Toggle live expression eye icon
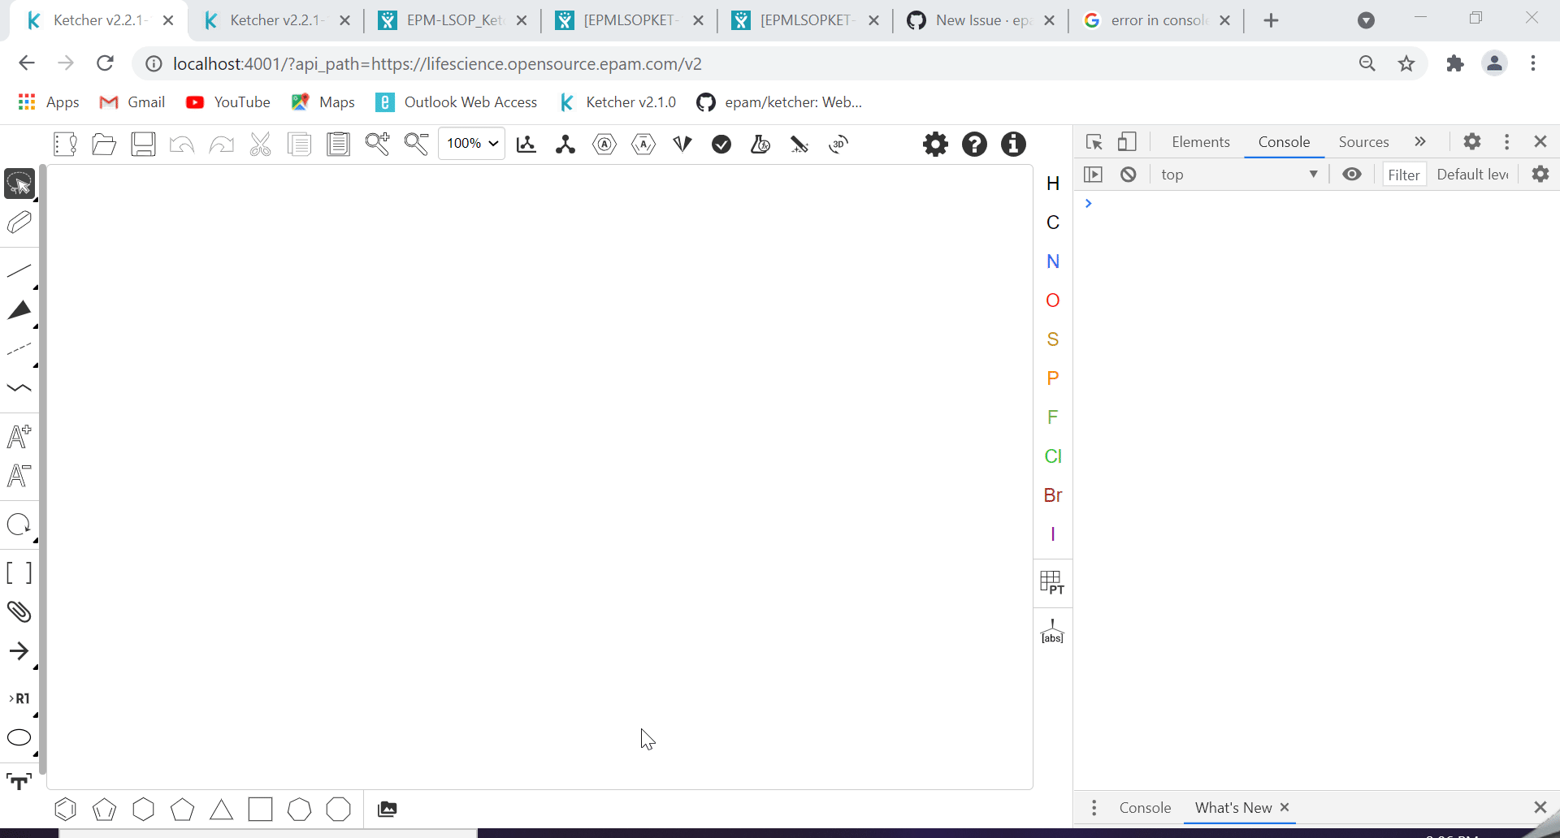The image size is (1560, 838). click(x=1352, y=175)
